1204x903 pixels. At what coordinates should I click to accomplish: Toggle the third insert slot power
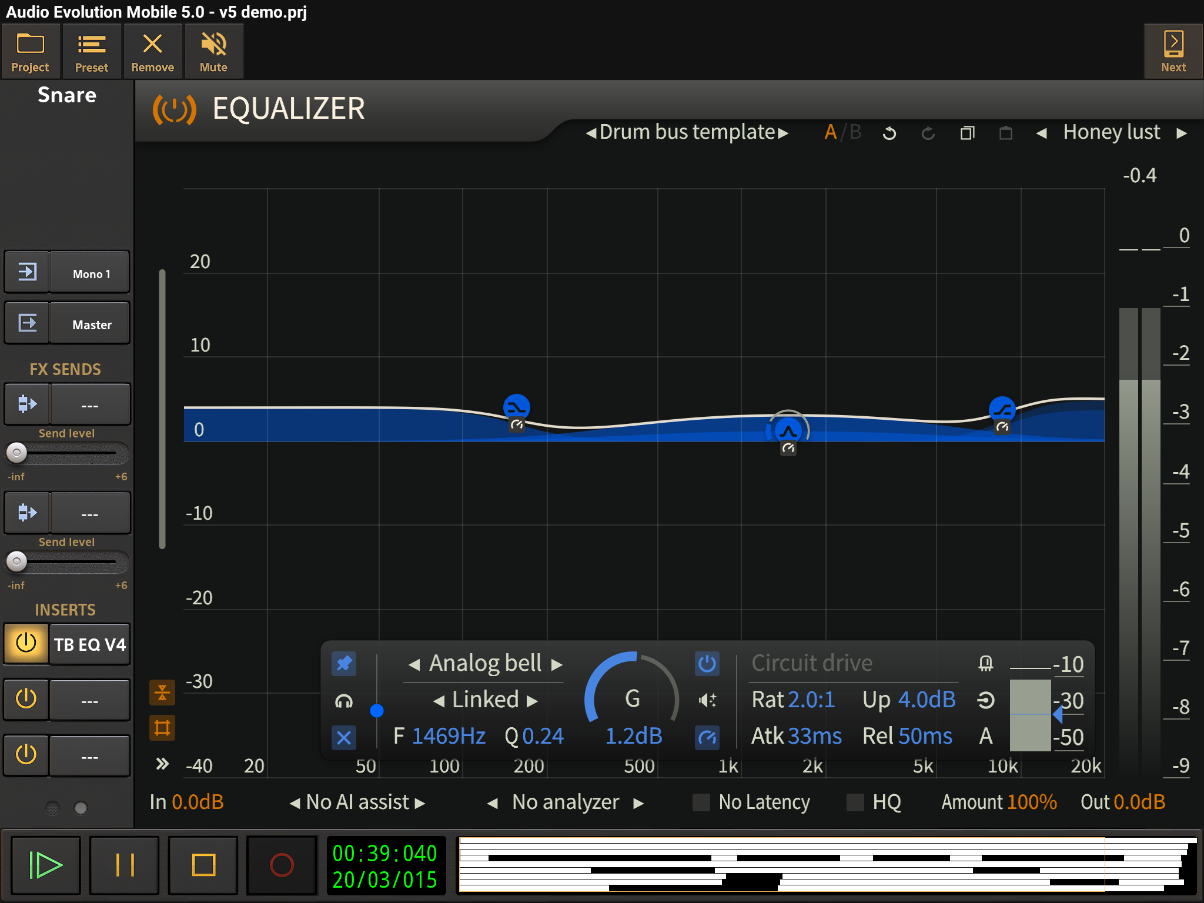(26, 754)
